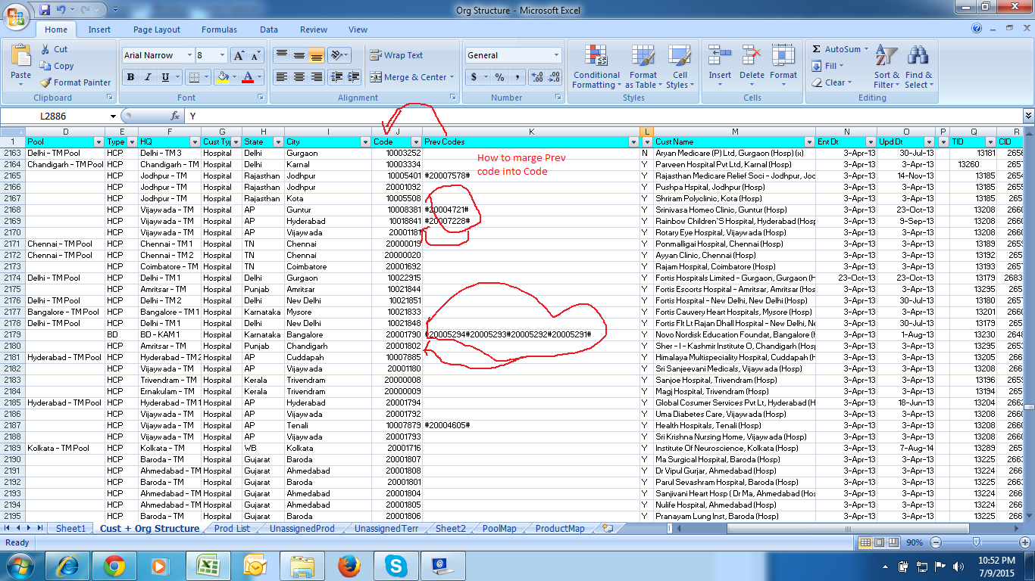Screen dimensions: 1035x581
Task: Activate the Format Painter
Action: pos(75,82)
